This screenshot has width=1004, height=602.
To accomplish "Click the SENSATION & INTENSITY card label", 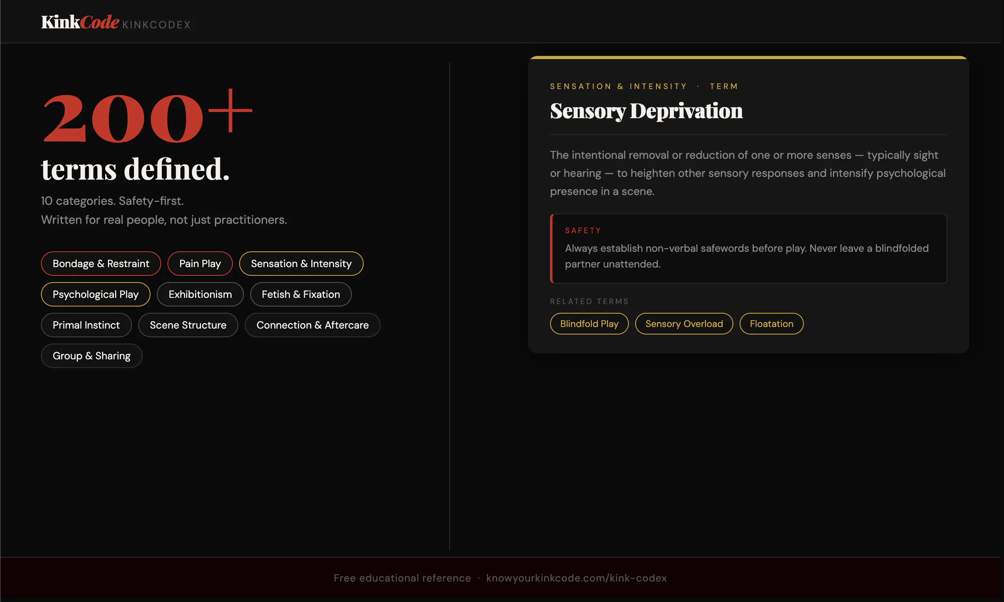I will pos(619,86).
